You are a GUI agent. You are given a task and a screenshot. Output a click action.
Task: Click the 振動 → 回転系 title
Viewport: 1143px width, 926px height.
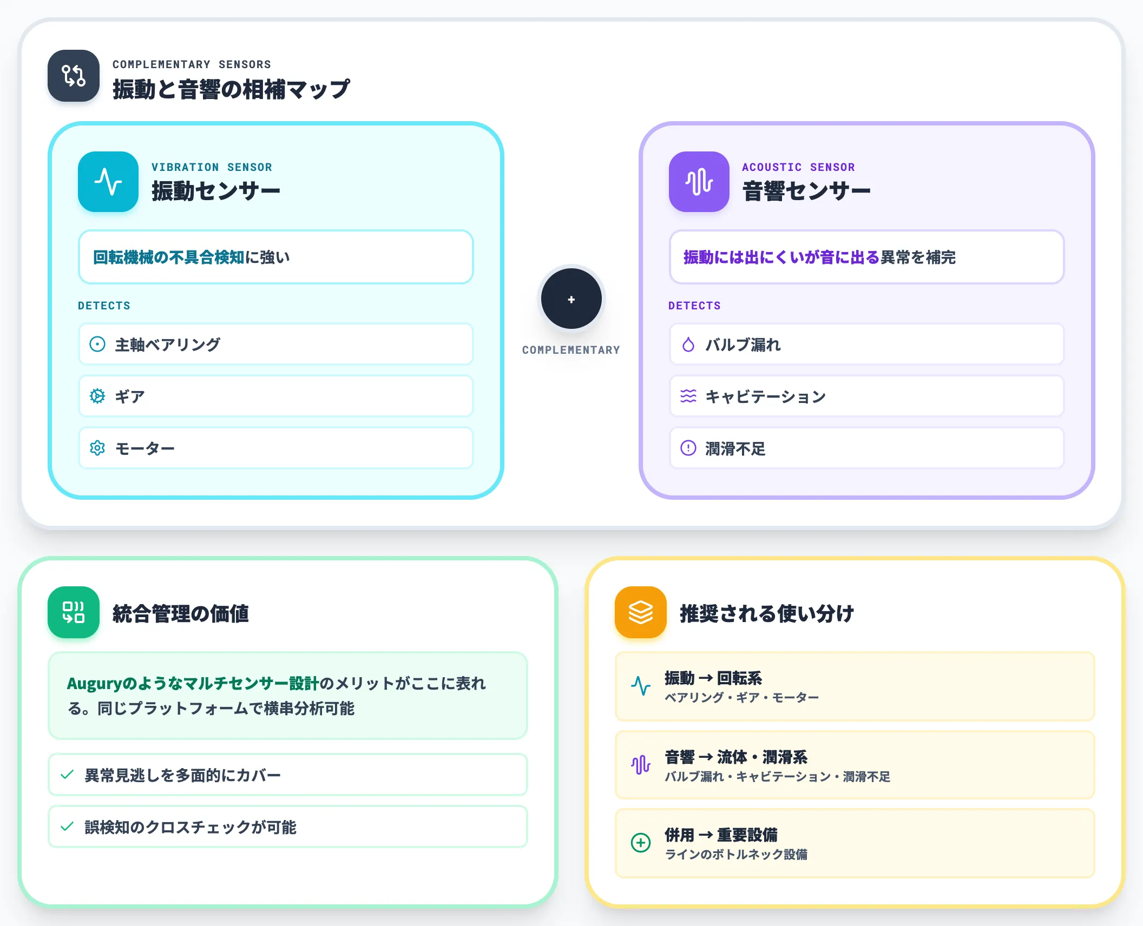click(713, 678)
